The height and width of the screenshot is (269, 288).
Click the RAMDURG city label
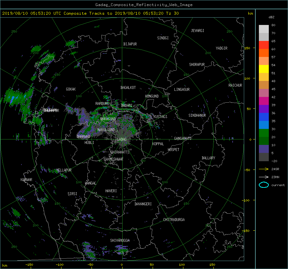point(102,104)
